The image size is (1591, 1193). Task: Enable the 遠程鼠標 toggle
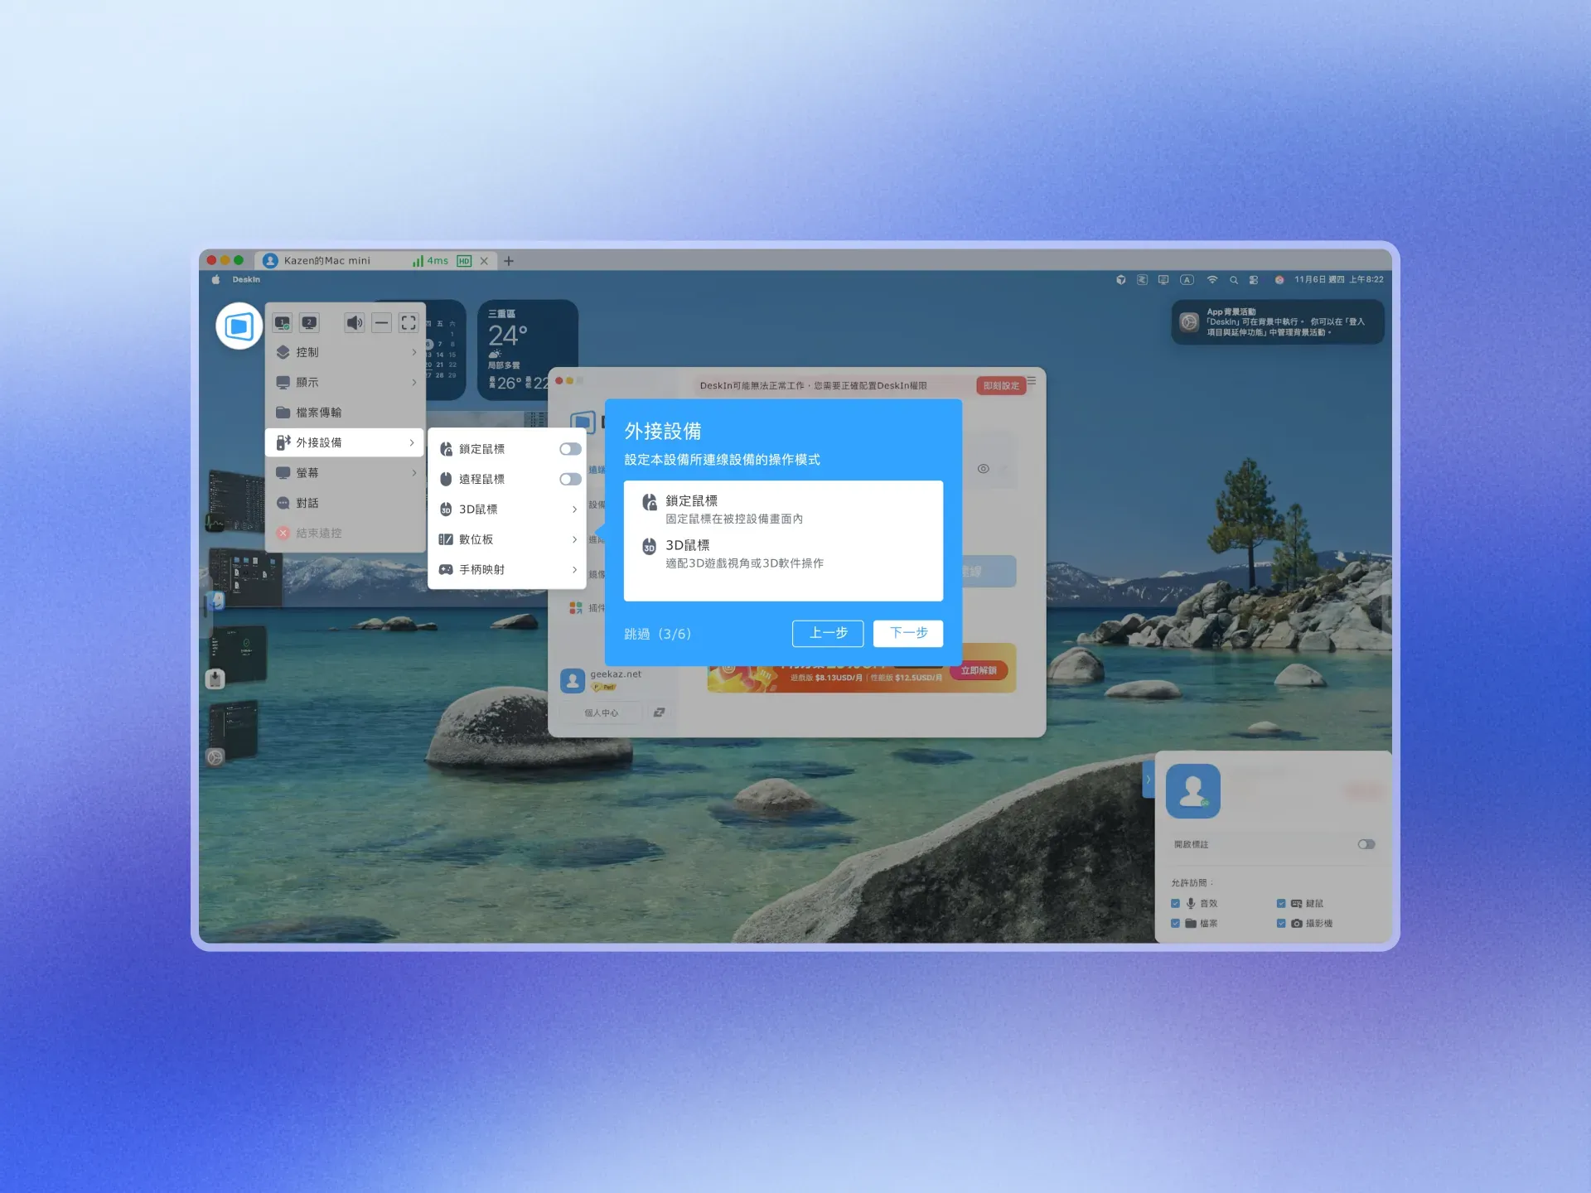coord(570,479)
